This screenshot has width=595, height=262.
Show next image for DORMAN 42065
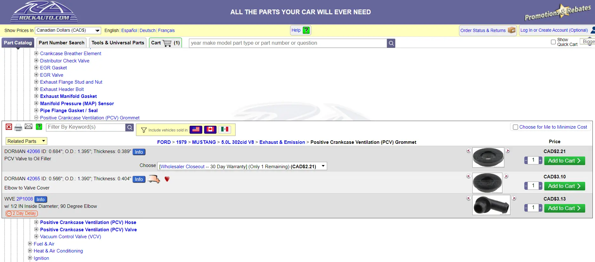click(x=506, y=176)
